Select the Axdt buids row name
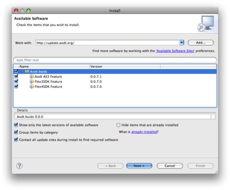Image resolution: width=230 pixels, height=190 pixels. 39,71
